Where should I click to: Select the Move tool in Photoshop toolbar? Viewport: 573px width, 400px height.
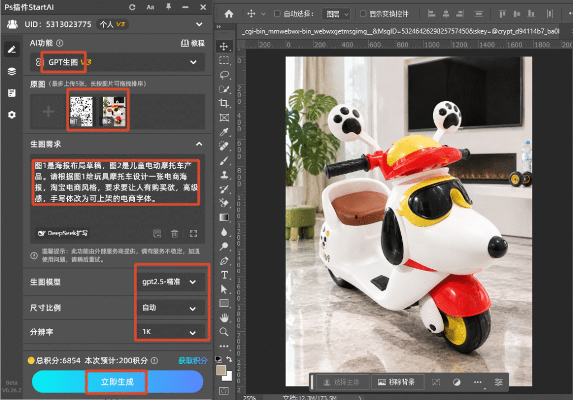pyautogui.click(x=224, y=46)
